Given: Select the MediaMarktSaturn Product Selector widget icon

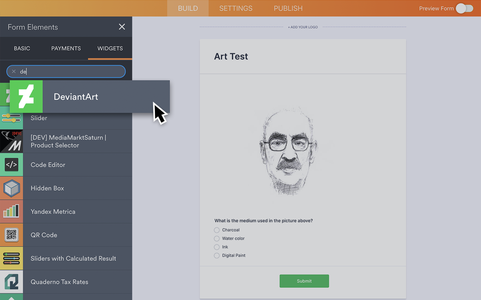Looking at the screenshot, I should click(x=12, y=141).
